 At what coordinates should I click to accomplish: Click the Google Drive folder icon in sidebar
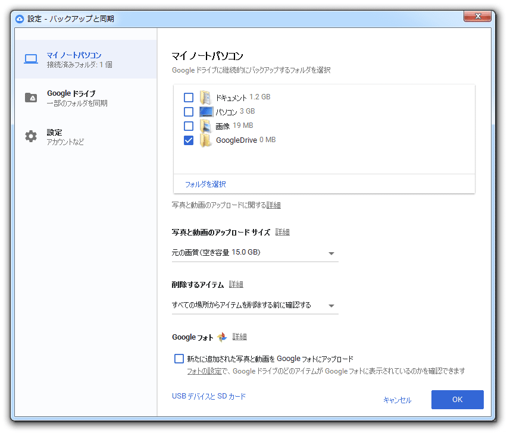click(31, 98)
